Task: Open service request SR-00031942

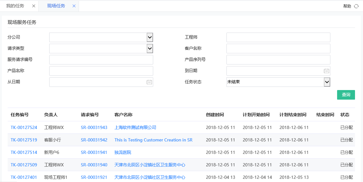Action: (94, 140)
